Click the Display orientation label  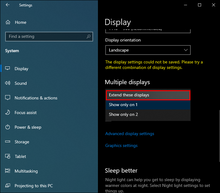click(123, 40)
